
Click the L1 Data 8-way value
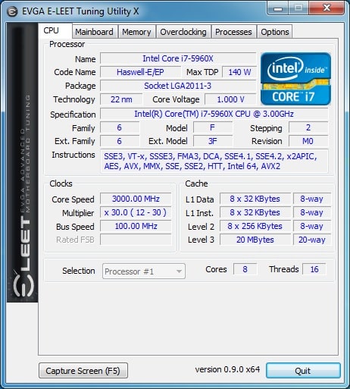(312, 199)
